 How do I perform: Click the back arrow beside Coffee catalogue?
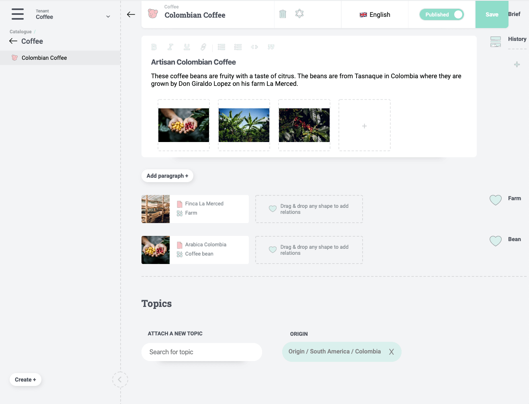click(x=13, y=41)
